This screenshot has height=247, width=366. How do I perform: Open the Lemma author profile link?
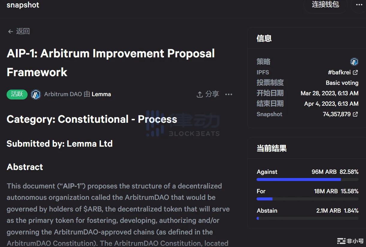101,94
